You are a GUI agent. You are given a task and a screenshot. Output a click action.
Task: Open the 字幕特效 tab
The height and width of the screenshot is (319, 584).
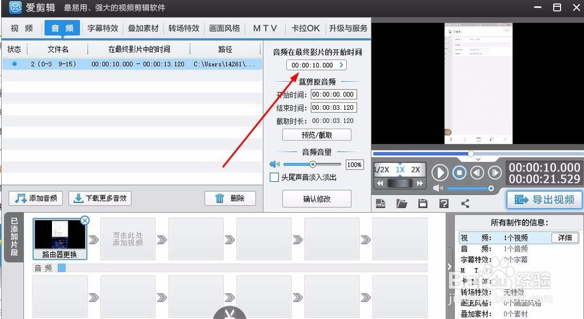pyautogui.click(x=102, y=28)
